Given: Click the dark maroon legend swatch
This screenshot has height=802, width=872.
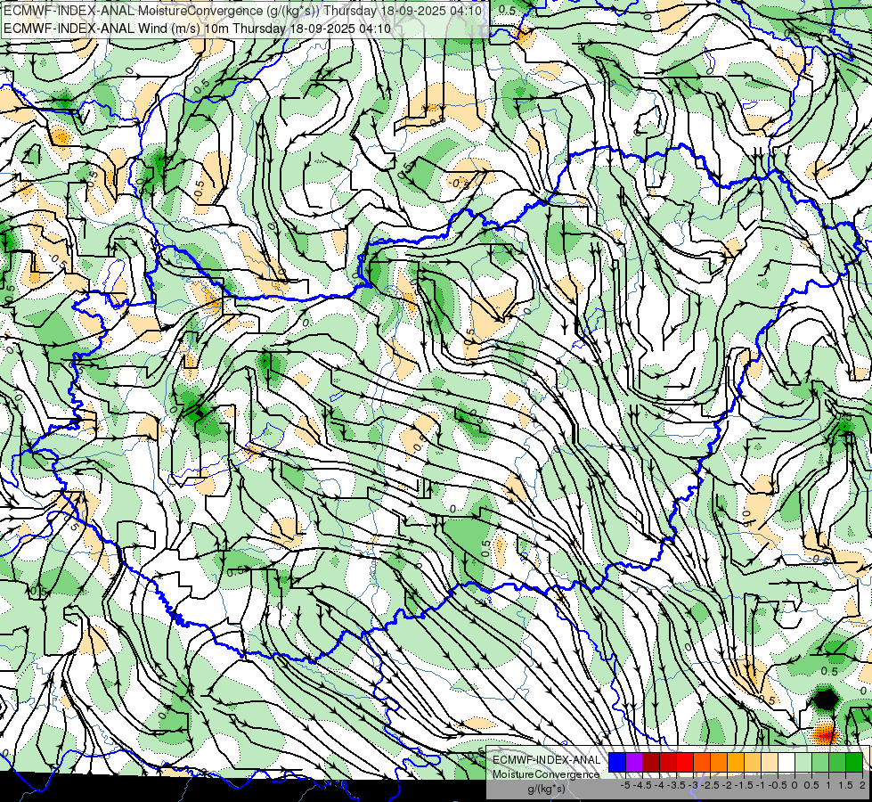Looking at the screenshot, I should (x=651, y=763).
